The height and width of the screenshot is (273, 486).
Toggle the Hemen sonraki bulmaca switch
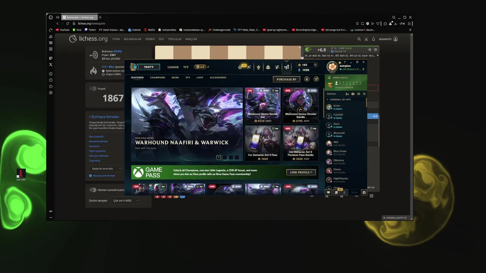coord(93,190)
